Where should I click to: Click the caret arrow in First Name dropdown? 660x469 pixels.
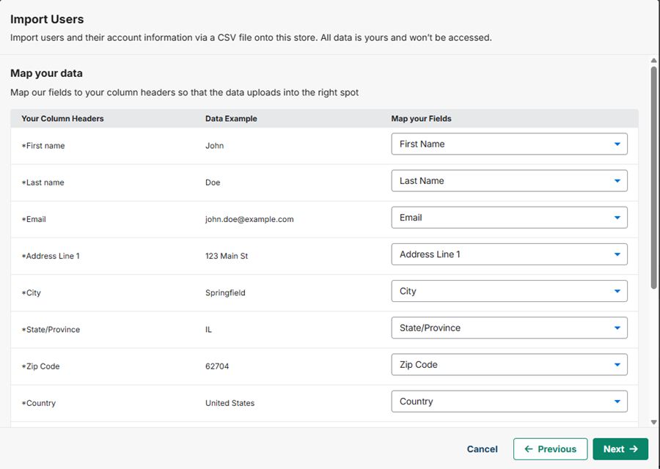pos(617,144)
